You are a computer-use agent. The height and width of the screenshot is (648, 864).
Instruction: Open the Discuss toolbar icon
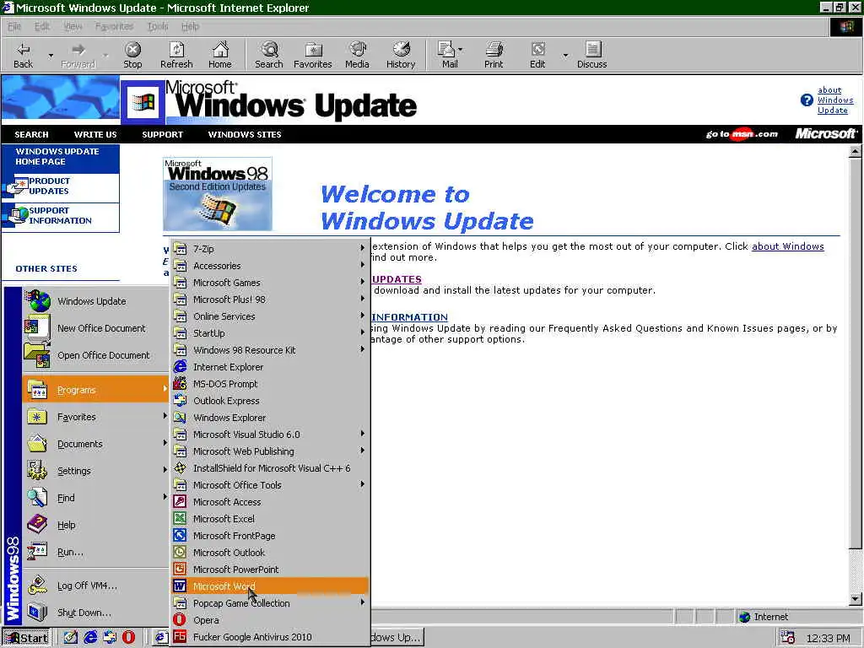tap(591, 55)
